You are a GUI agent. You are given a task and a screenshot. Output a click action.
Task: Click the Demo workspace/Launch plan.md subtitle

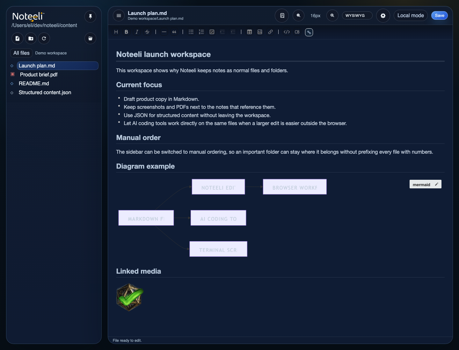[x=156, y=18]
